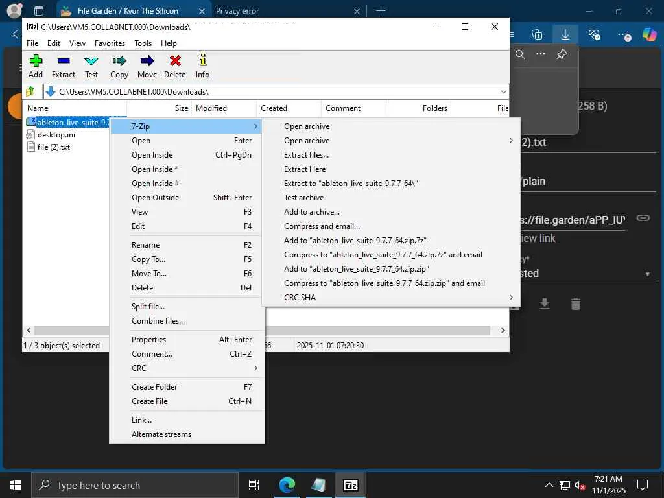The height and width of the screenshot is (498, 664).
Task: Open more options in downloads panel
Action: (541, 54)
